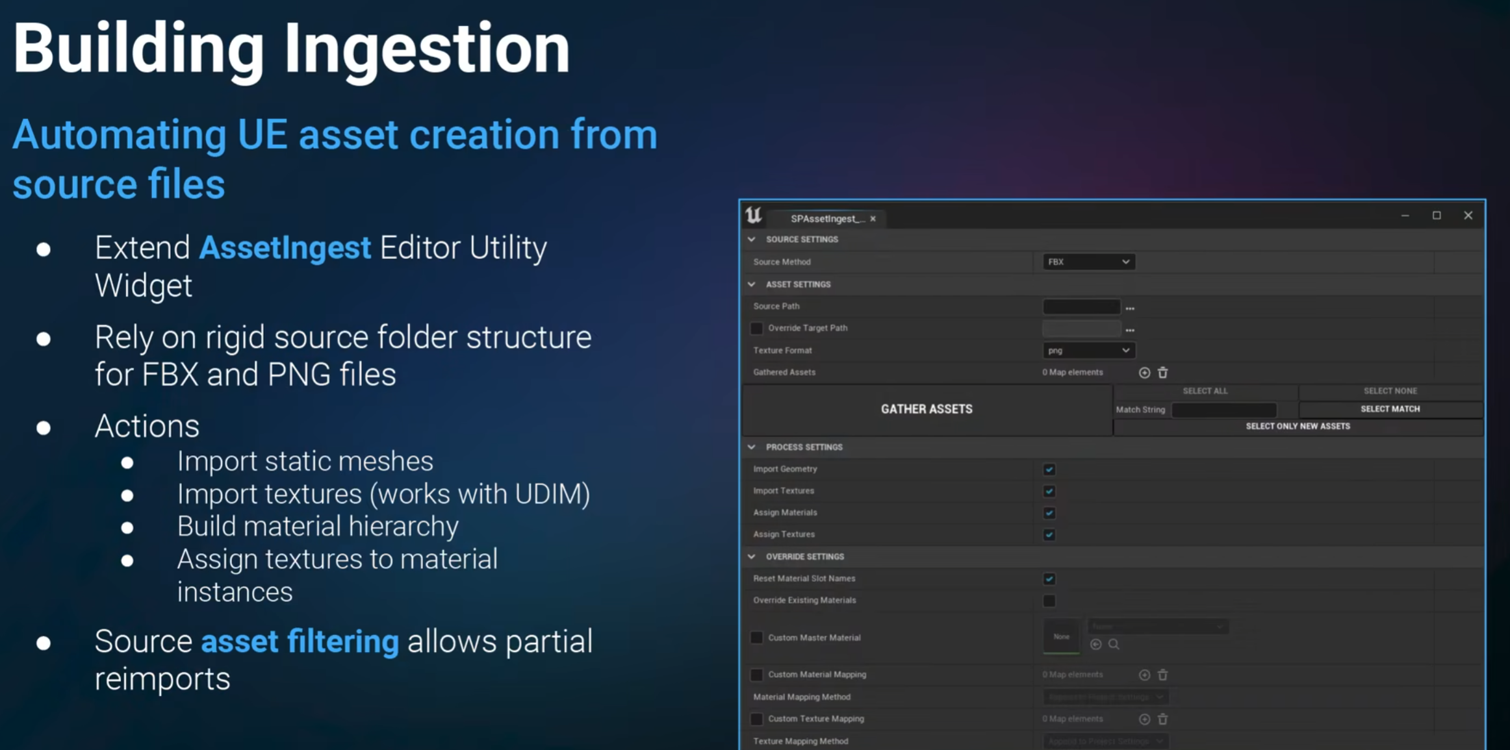Screen dimensions: 1510x750
Task: Select the SPAssetIngest tab
Action: click(825, 219)
